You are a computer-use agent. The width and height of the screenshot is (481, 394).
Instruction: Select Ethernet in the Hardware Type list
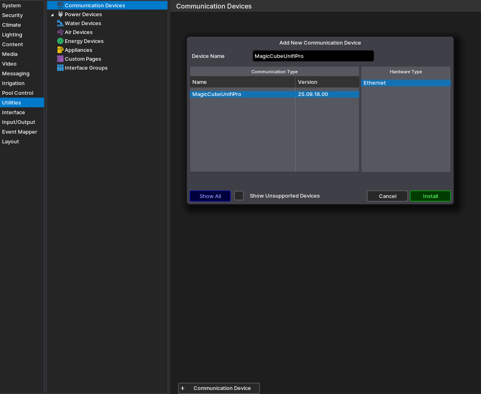[x=405, y=83]
